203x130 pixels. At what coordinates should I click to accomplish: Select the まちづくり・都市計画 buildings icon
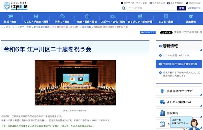tap(140, 16)
